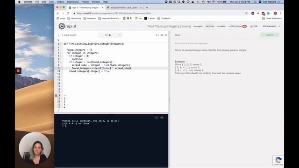Open a new browser tab
Screen dimensions: 299x168
click(x=147, y=7)
